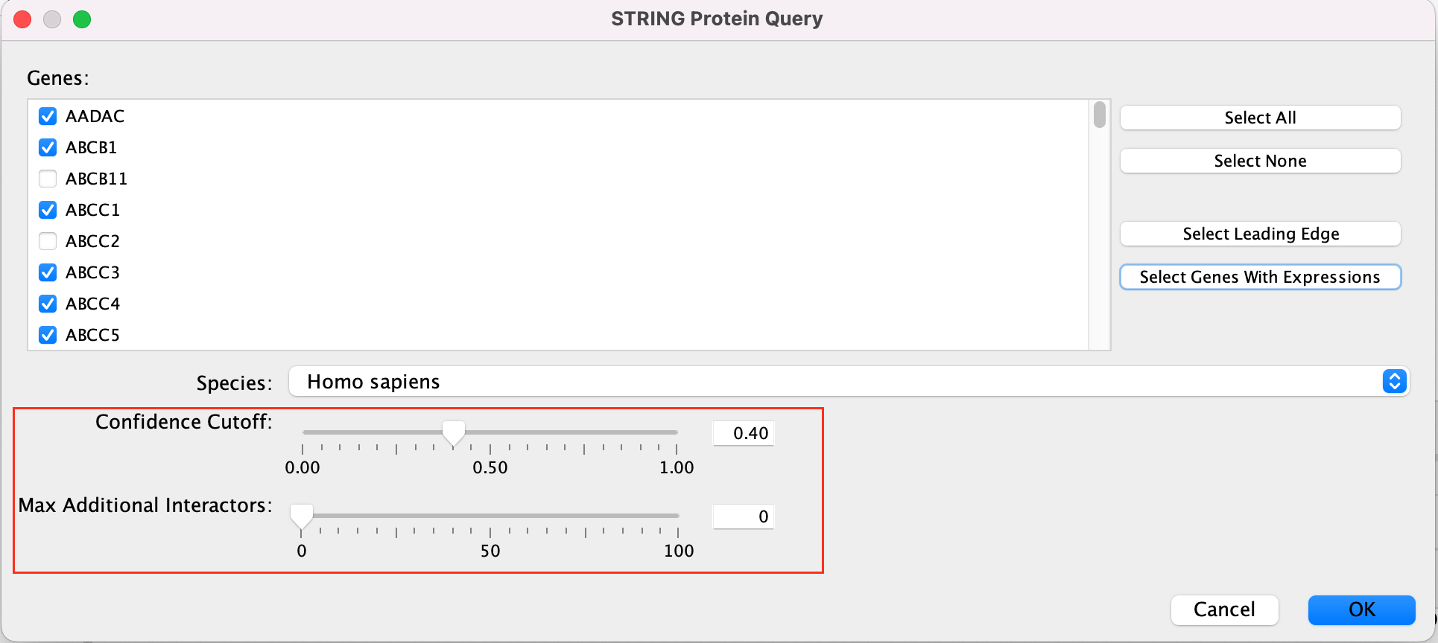The width and height of the screenshot is (1438, 643).
Task: Enable the ABCB11 gene checkbox
Action: coord(48,179)
